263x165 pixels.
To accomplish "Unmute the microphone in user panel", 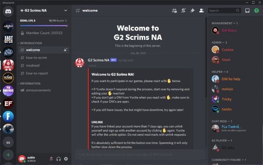I will click(51, 158).
